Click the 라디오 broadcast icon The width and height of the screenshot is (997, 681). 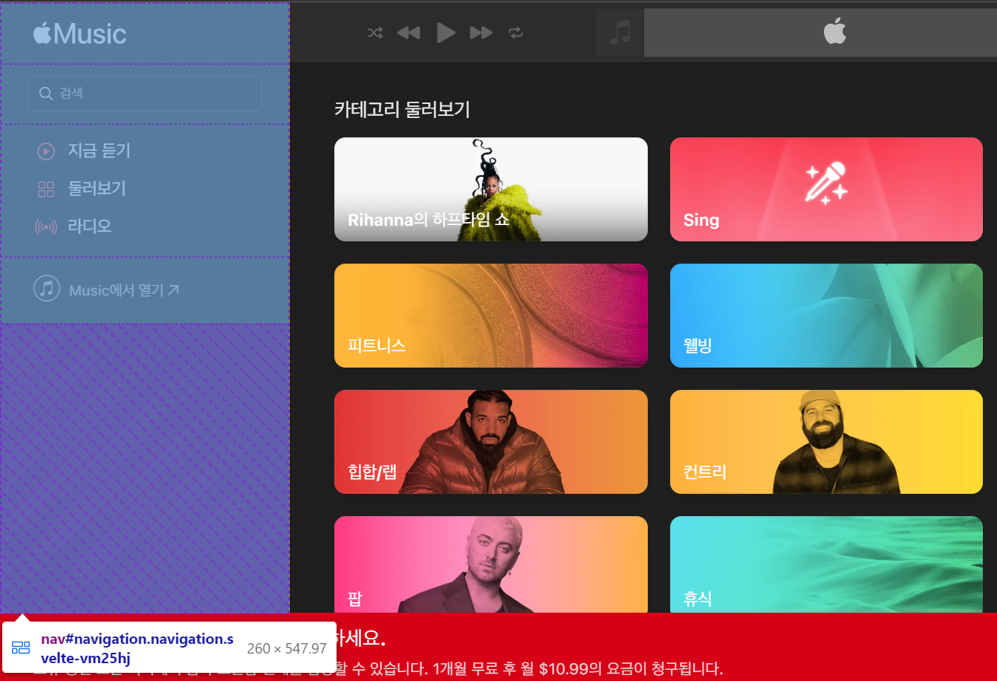[x=46, y=227]
